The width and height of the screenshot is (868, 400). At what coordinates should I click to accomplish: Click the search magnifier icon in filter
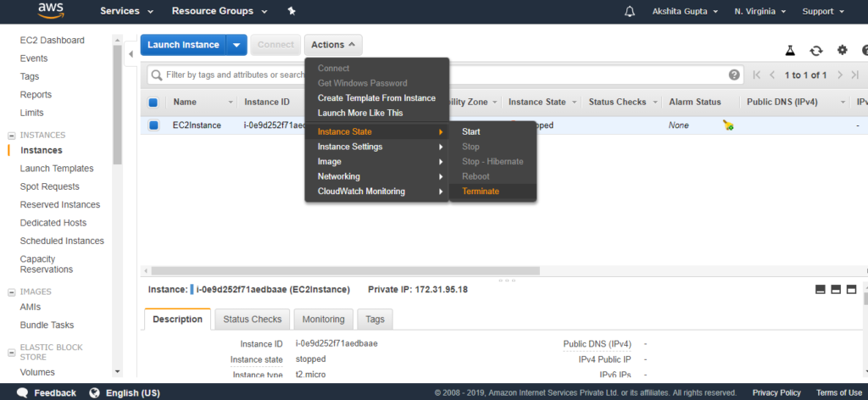point(157,75)
